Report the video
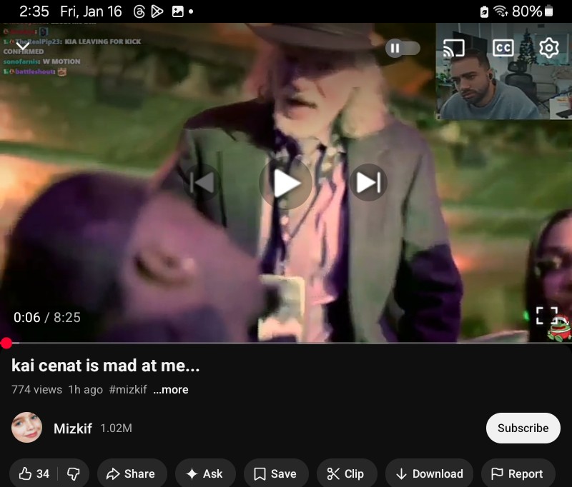The width and height of the screenshot is (572, 487). (517, 473)
